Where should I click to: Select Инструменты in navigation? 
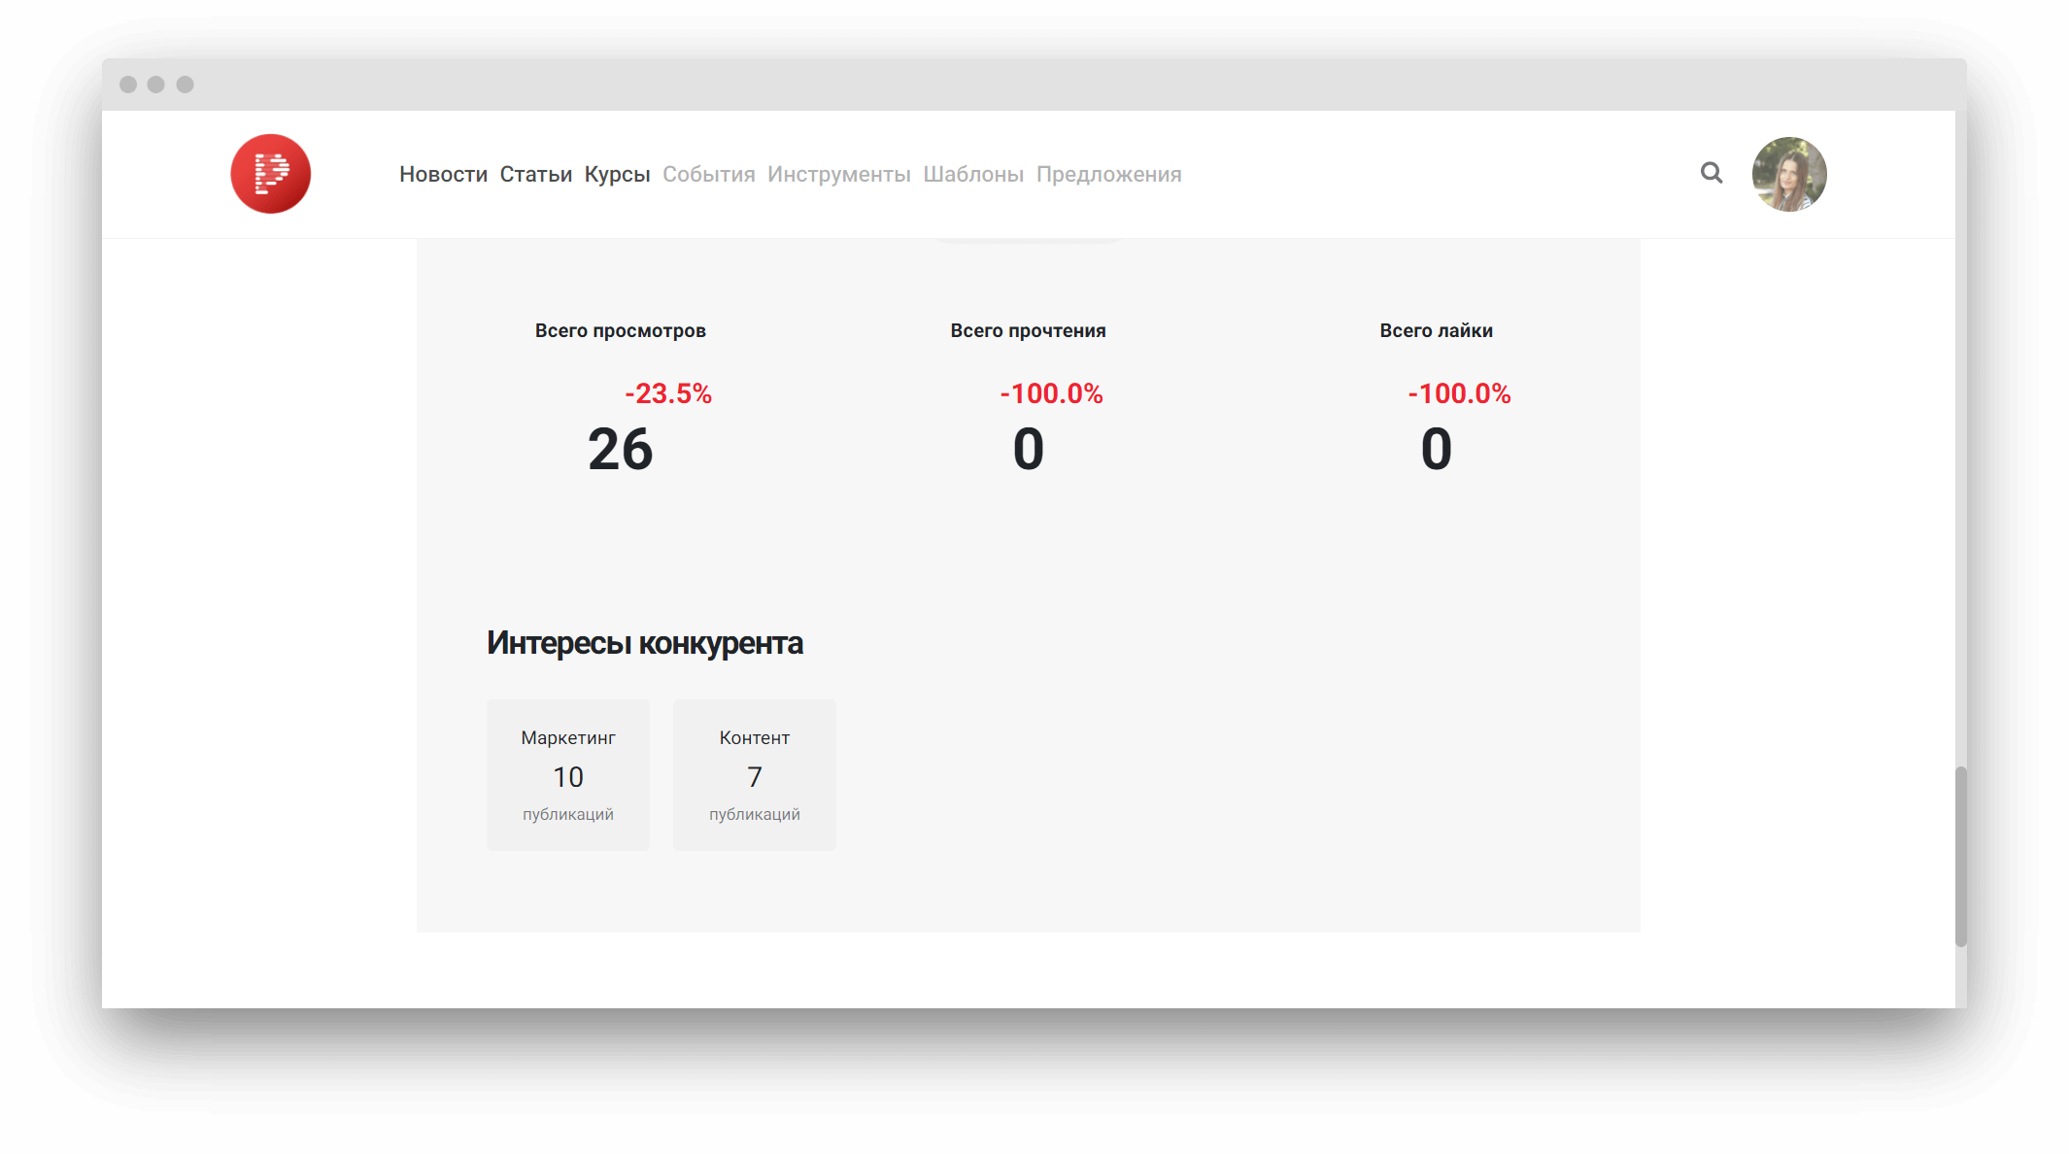839,175
